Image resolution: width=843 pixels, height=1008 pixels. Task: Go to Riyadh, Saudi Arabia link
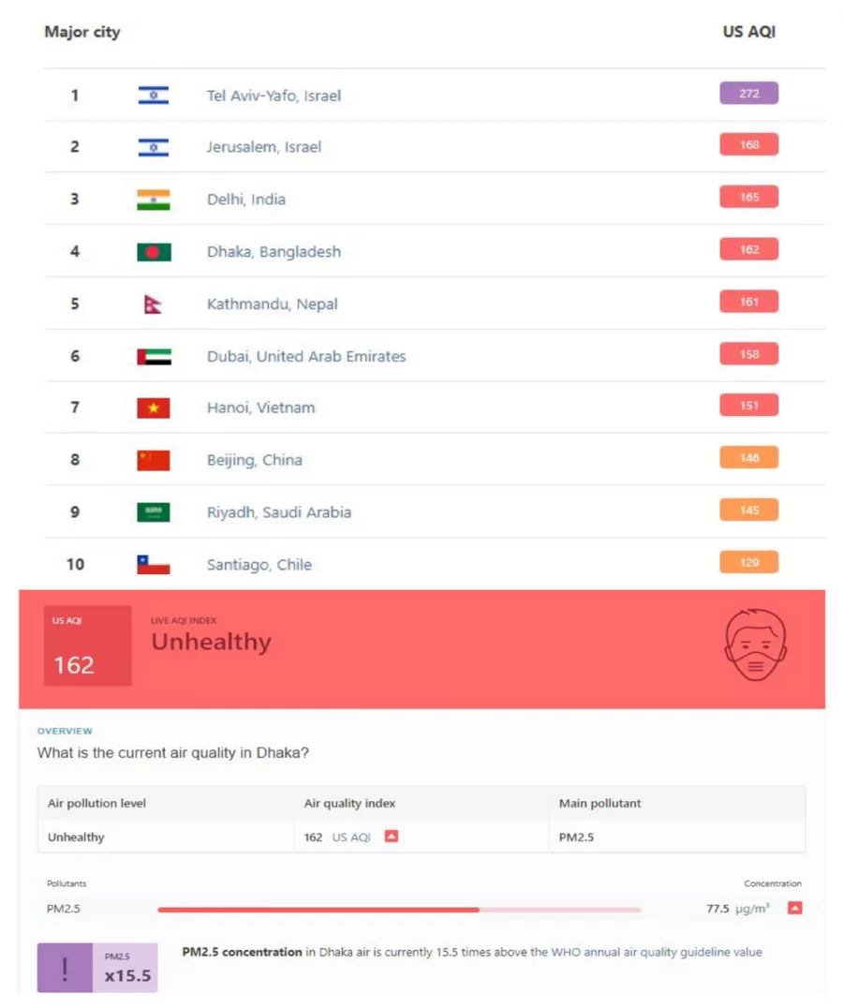pyautogui.click(x=279, y=512)
